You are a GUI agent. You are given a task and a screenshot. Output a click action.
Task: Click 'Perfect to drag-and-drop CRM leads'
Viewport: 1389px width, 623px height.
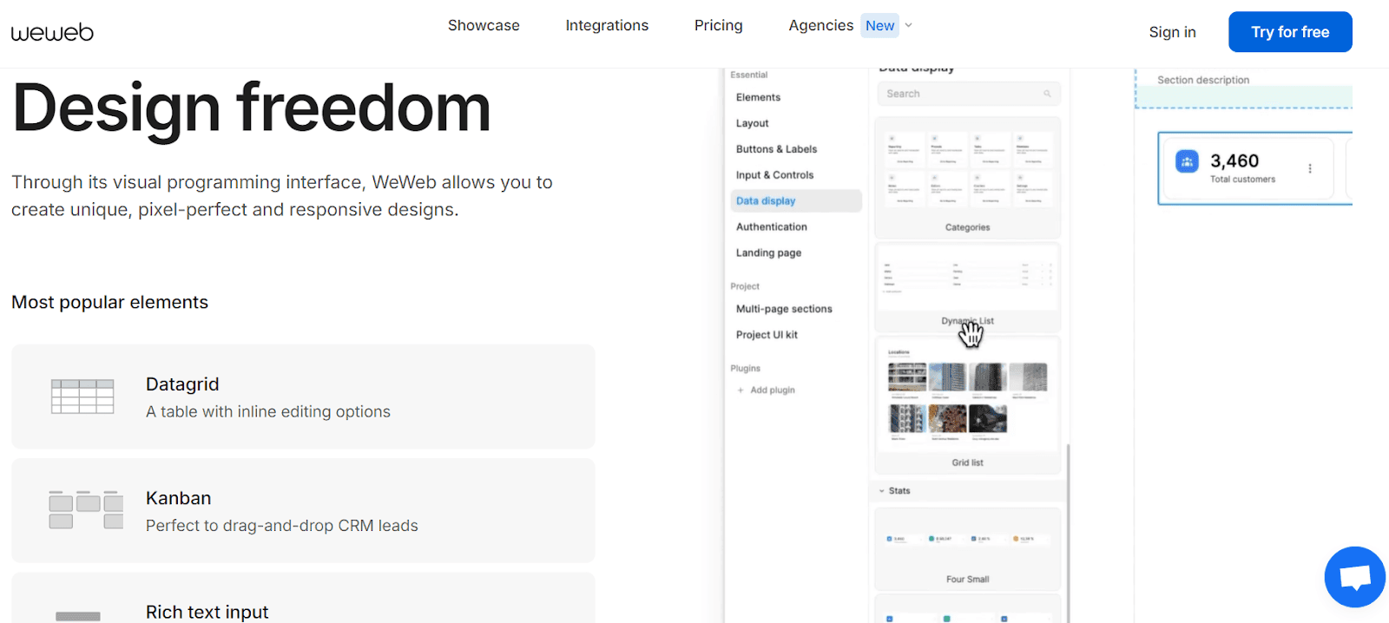point(282,526)
